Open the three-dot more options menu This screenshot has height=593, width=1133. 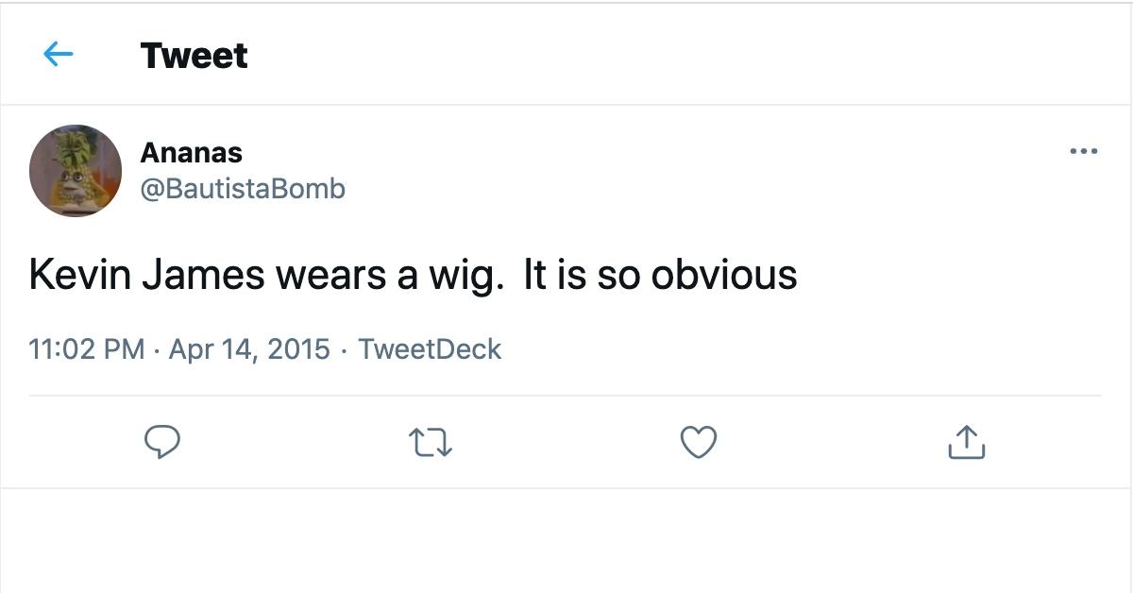tap(1083, 151)
